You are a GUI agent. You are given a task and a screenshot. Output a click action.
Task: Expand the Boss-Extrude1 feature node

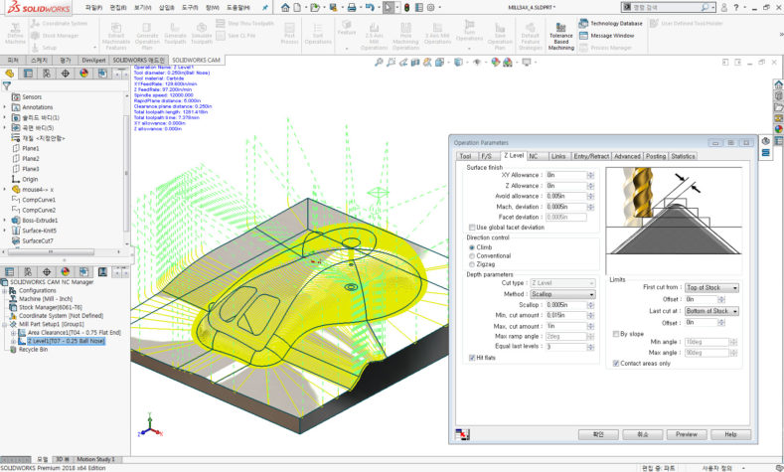click(x=6, y=221)
